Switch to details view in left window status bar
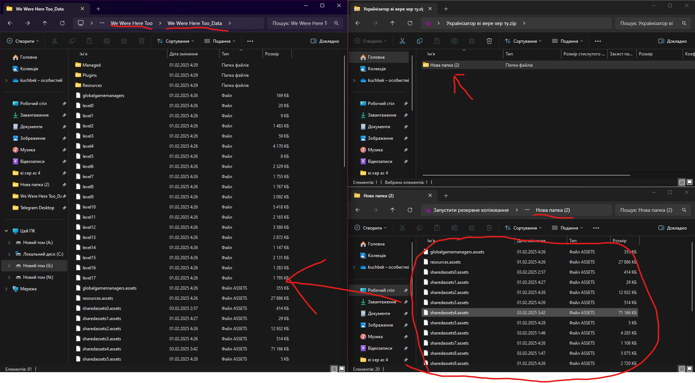This screenshot has height=383, width=695. coord(334,369)
